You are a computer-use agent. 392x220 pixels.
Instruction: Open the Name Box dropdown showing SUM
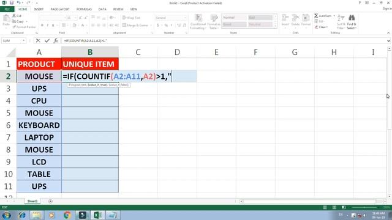(x=23, y=40)
